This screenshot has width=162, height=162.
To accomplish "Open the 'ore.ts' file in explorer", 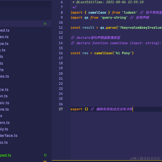I will click(4, 109).
